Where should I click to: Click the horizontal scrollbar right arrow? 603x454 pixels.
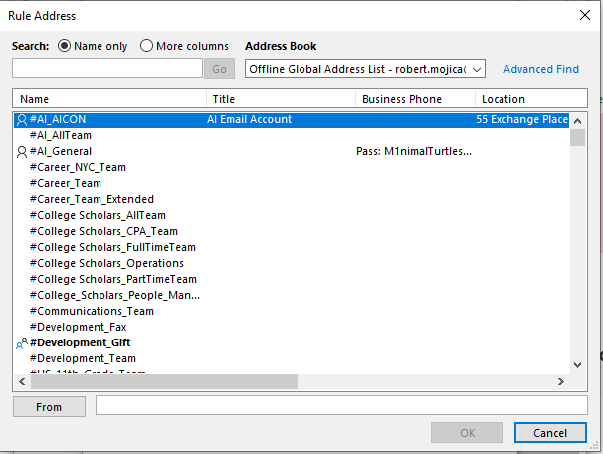click(561, 382)
